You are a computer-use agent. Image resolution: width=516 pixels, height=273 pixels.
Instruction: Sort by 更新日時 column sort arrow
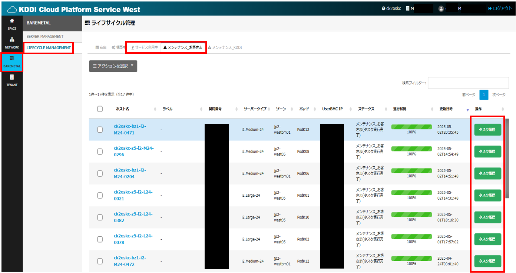[467, 110]
